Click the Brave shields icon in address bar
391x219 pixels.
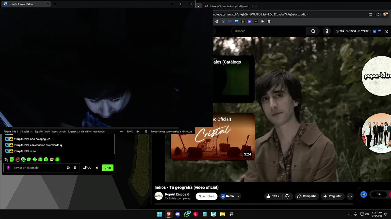coord(385,14)
